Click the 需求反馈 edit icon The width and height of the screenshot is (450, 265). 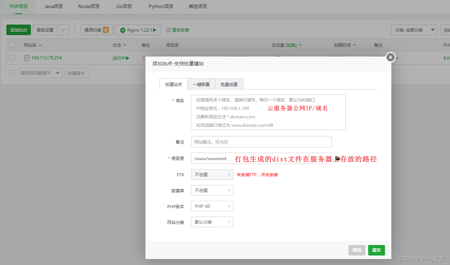[x=168, y=30]
